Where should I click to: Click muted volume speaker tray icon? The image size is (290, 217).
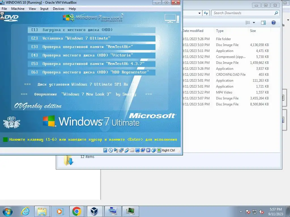[261, 212]
